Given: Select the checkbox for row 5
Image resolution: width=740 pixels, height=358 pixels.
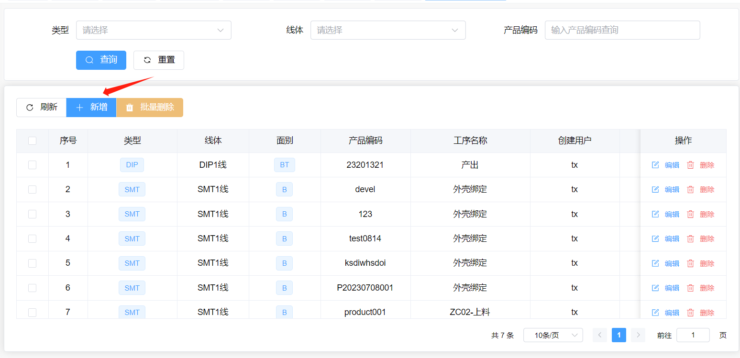Looking at the screenshot, I should click(32, 263).
